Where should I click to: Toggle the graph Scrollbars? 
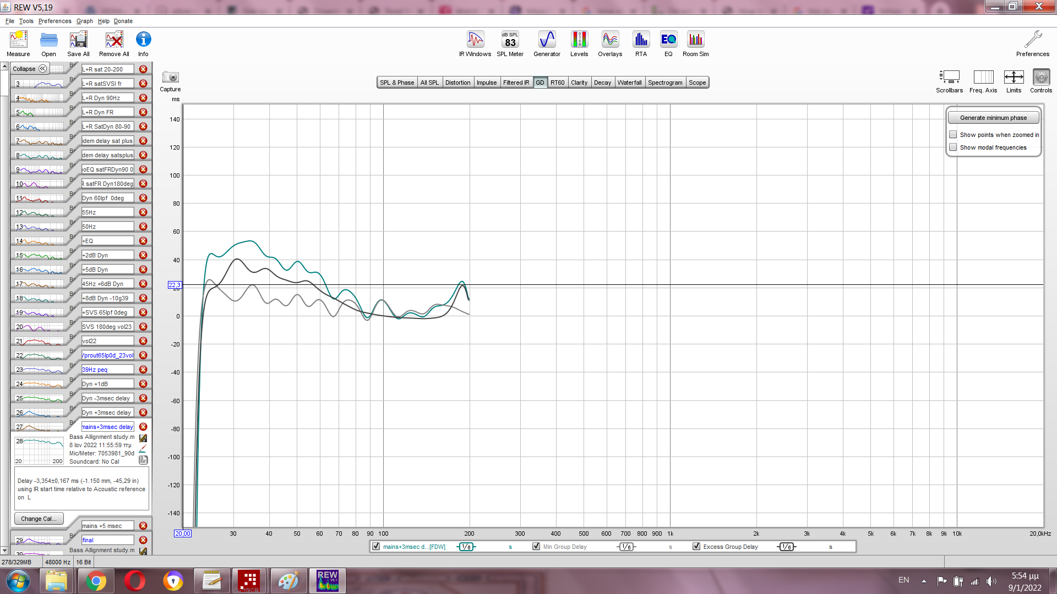click(949, 81)
